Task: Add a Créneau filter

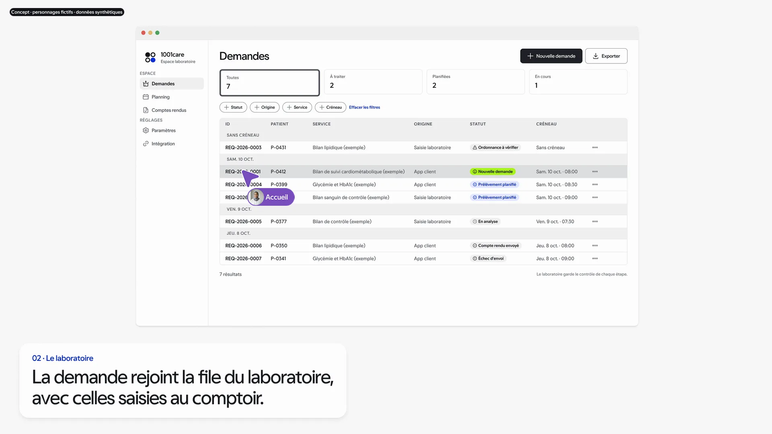Action: (331, 107)
